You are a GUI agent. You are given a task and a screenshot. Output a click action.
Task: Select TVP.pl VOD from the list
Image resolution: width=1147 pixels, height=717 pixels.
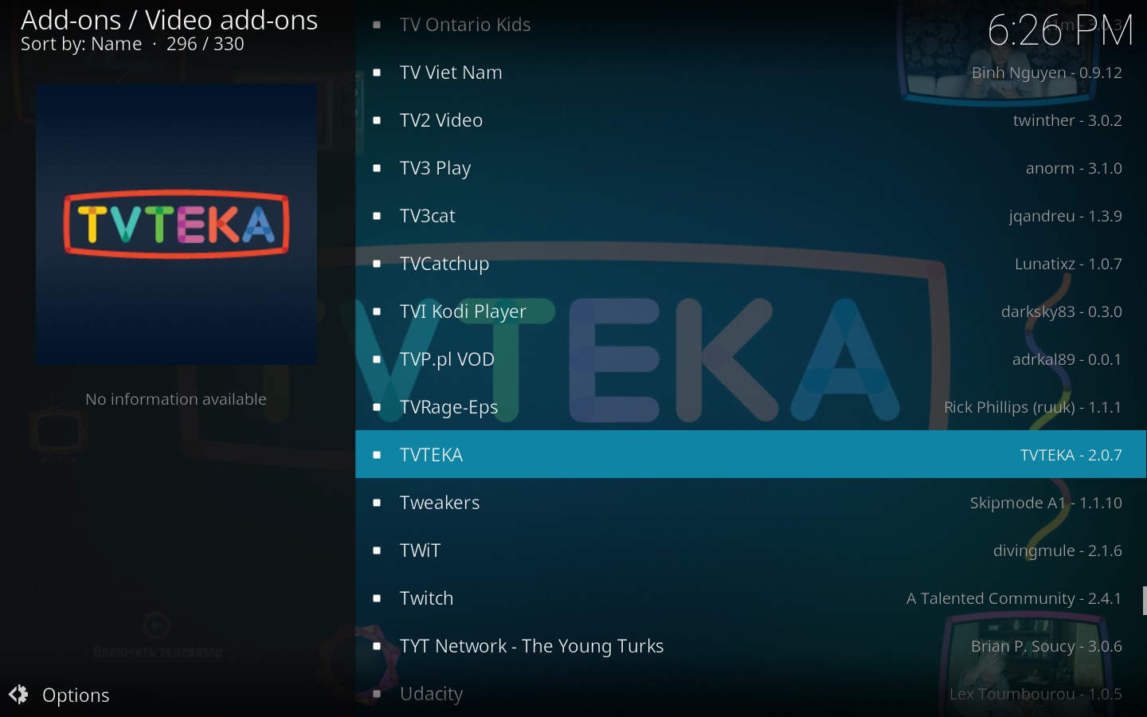pyautogui.click(x=750, y=359)
